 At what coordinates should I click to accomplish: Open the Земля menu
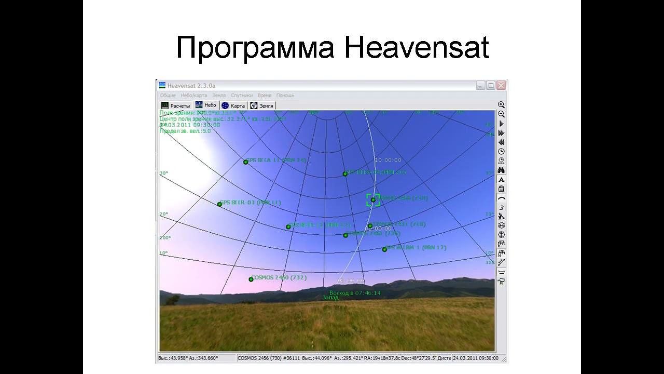219,95
